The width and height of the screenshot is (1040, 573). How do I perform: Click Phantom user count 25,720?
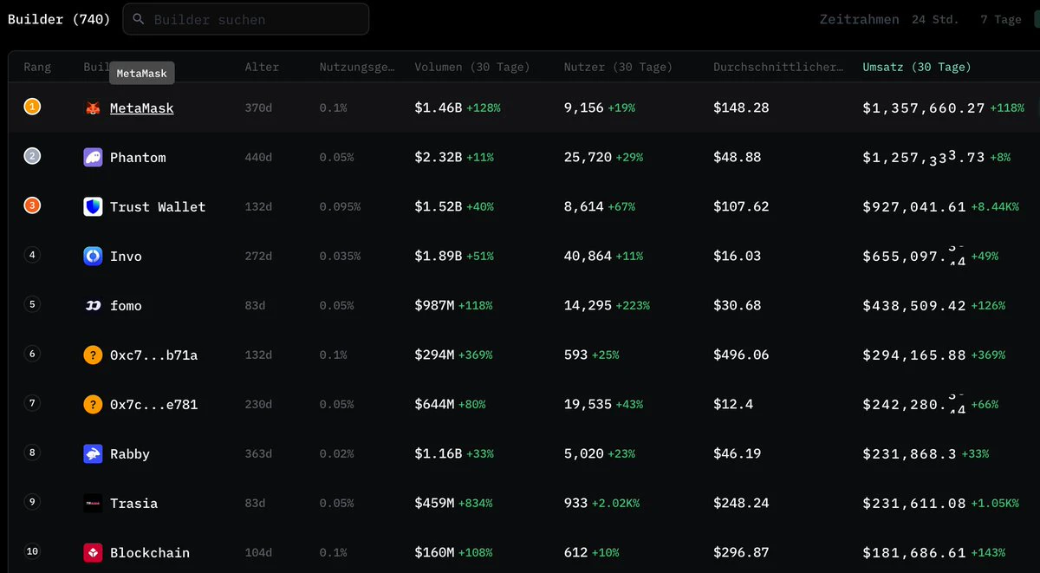pos(588,158)
